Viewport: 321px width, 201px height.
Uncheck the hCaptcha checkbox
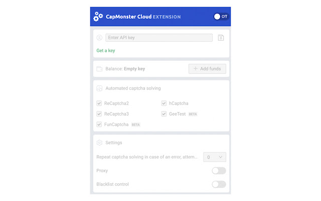(164, 104)
